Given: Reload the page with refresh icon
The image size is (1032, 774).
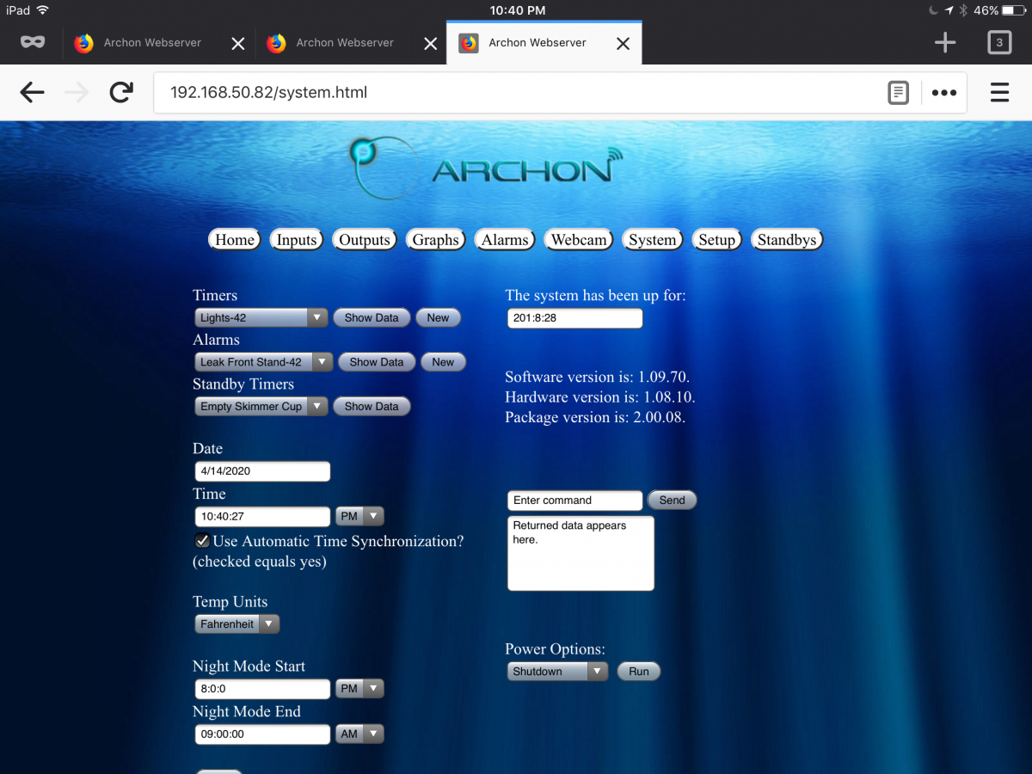Looking at the screenshot, I should click(122, 92).
